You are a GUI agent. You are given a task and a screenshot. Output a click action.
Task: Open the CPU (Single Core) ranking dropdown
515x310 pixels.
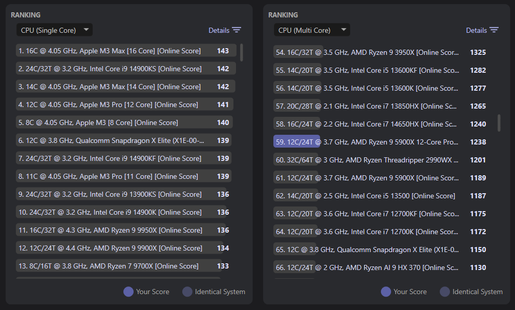[55, 30]
